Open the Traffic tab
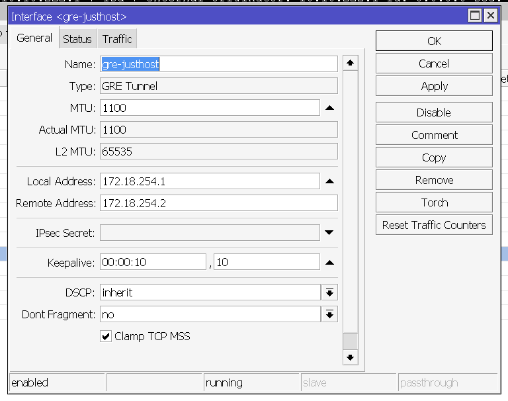 [117, 39]
